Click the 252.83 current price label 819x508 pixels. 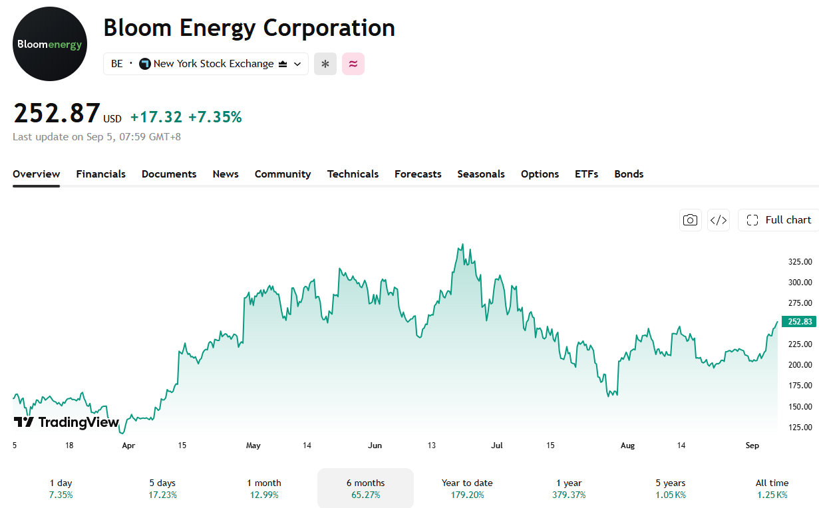(800, 322)
